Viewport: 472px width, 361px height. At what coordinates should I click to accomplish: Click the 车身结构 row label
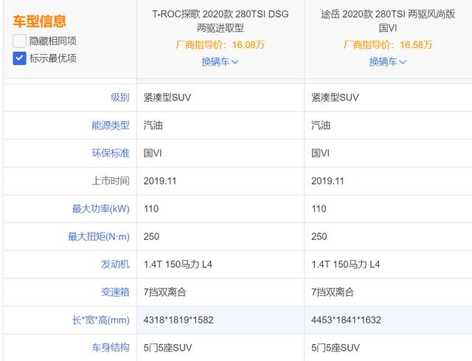pyautogui.click(x=111, y=348)
